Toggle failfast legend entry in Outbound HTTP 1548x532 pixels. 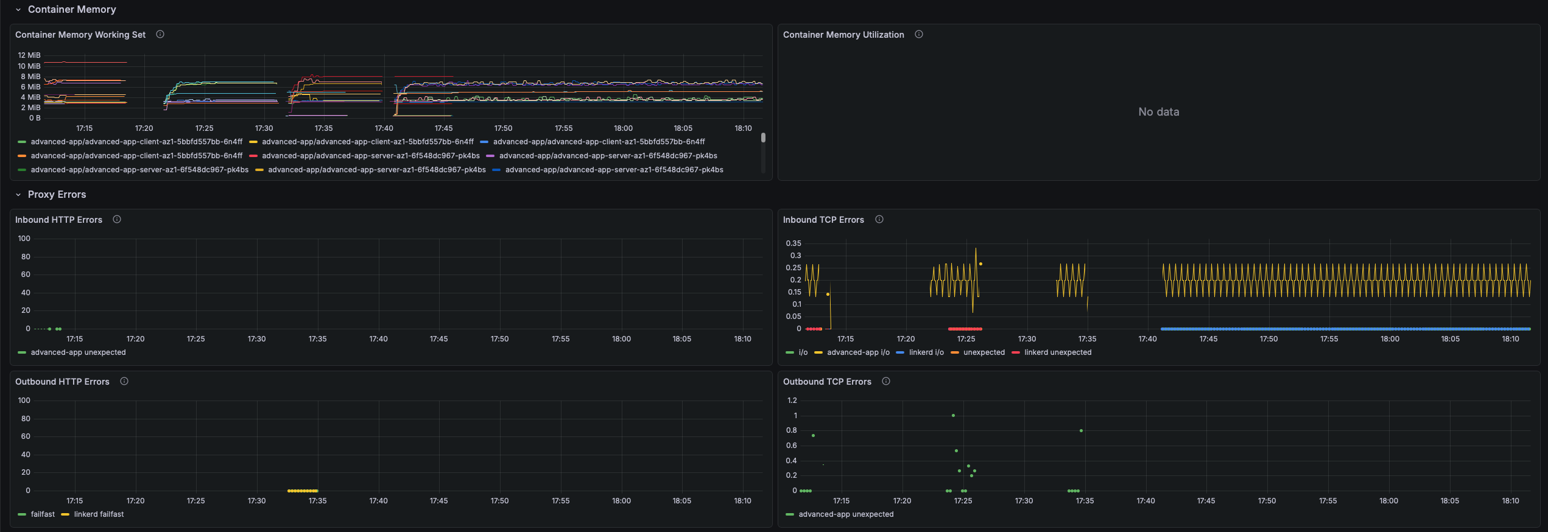43,514
